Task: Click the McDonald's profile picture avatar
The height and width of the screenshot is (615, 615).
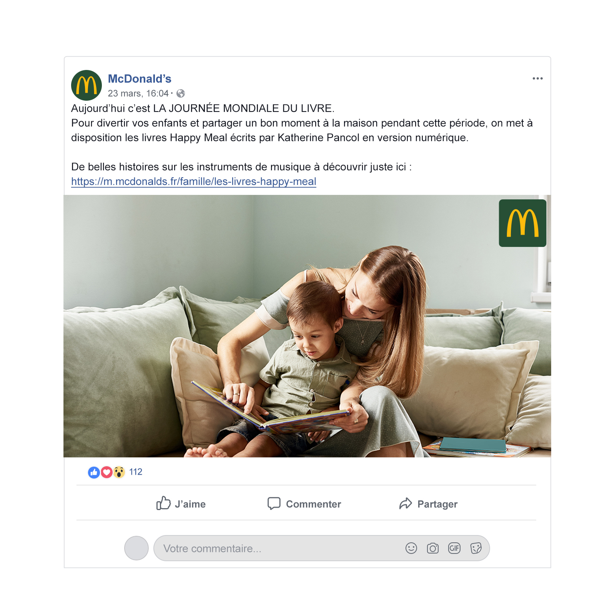Action: (86, 85)
